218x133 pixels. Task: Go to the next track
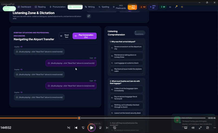[x=107, y=128]
